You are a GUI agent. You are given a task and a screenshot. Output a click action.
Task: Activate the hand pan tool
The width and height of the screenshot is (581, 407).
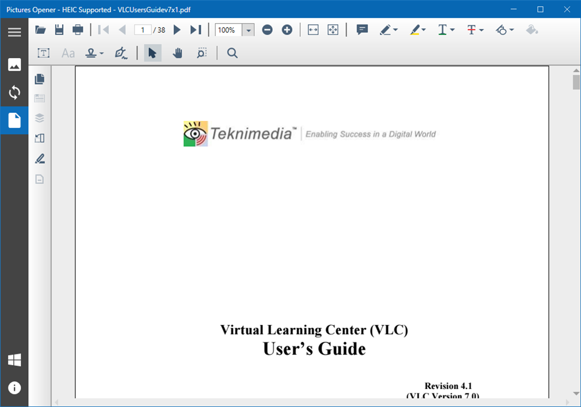coord(177,53)
